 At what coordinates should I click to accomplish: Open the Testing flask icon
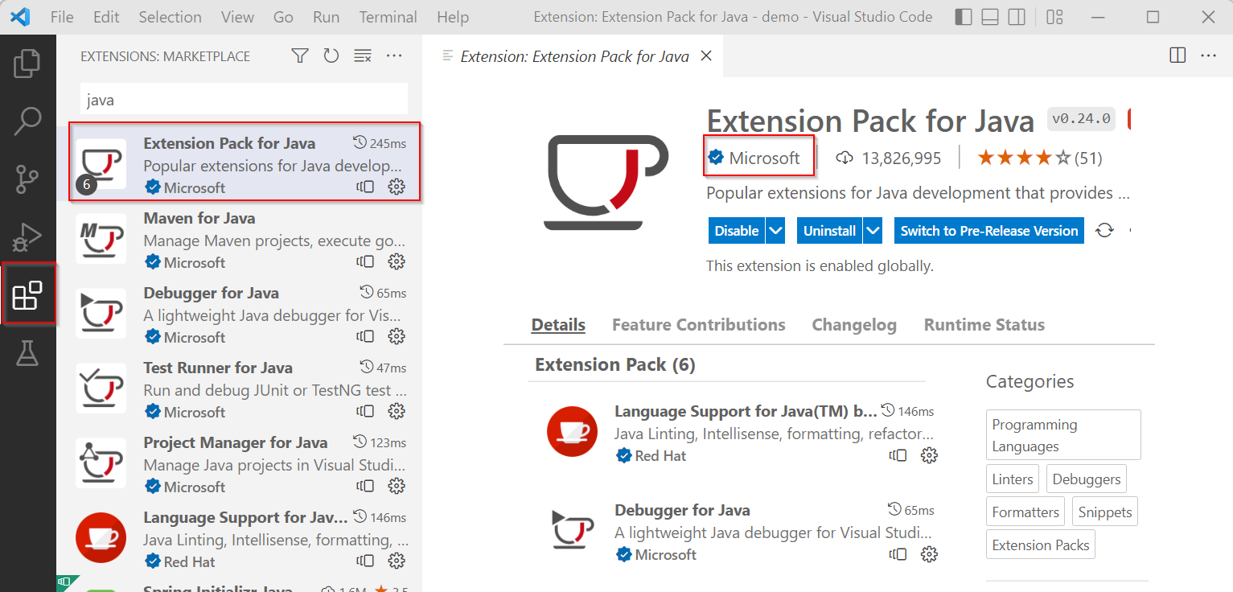[27, 353]
